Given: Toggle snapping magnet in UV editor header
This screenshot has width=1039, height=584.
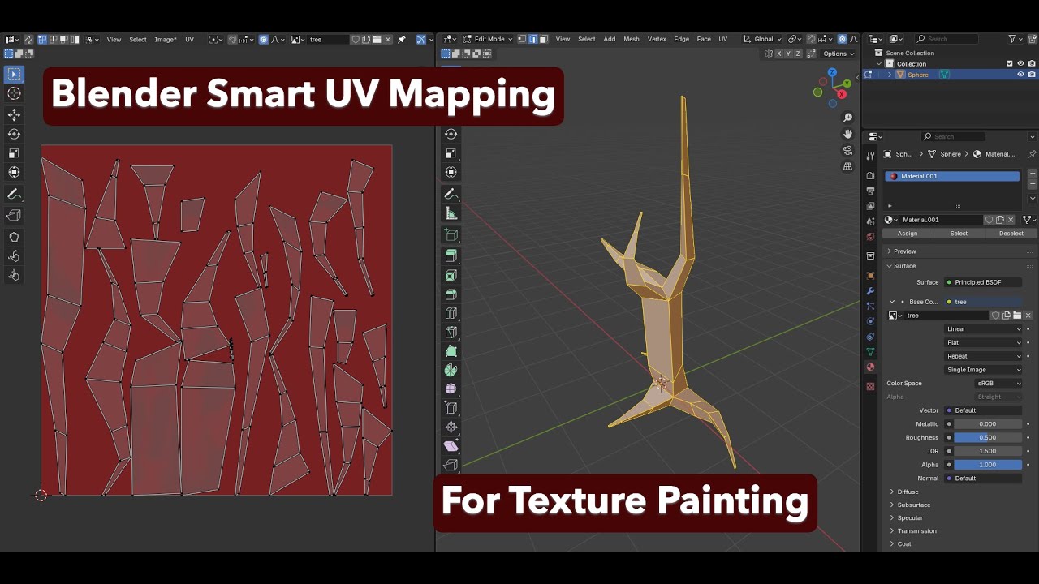Looking at the screenshot, I should [232, 39].
